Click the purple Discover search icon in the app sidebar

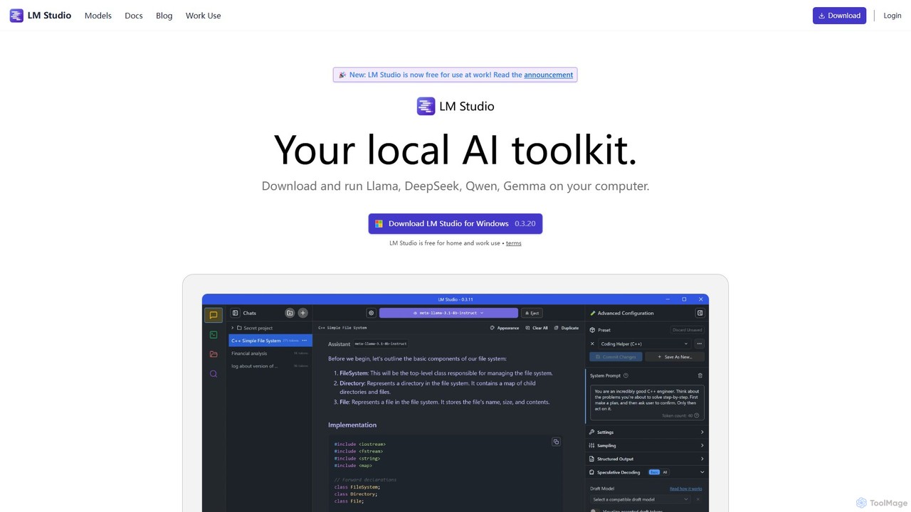[x=214, y=373]
